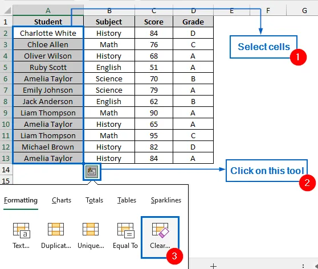Select the Equal To formatting option
Screen dimensions: 318x269
tap(125, 235)
